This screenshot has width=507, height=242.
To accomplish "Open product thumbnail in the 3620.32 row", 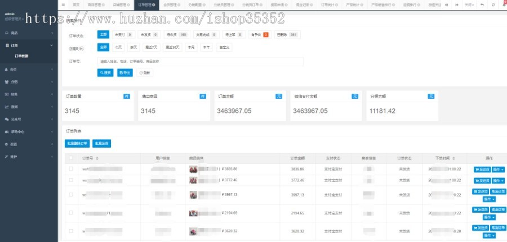I will tap(193, 231).
